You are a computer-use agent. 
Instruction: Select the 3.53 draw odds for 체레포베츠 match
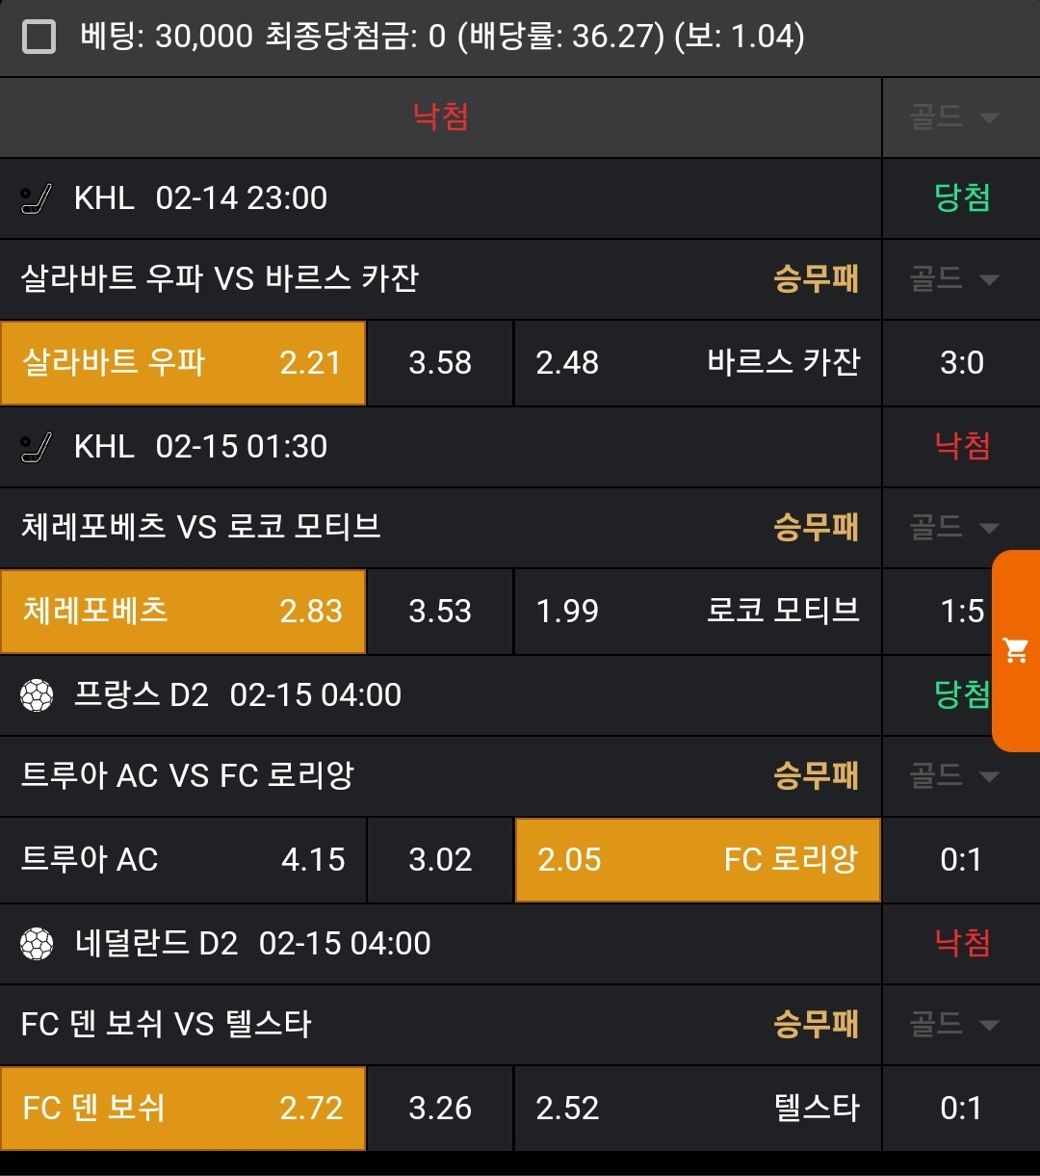[x=440, y=612]
